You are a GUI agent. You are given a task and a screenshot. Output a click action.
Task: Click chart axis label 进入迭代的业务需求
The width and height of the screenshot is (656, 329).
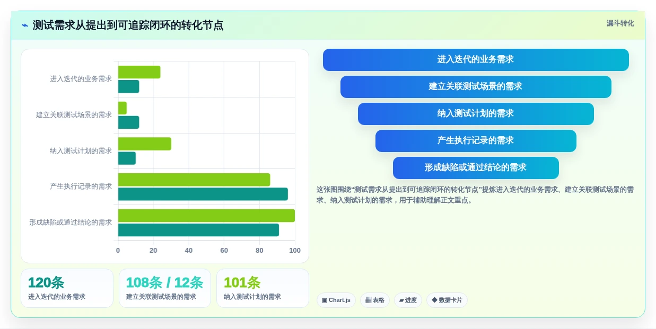[x=81, y=79]
